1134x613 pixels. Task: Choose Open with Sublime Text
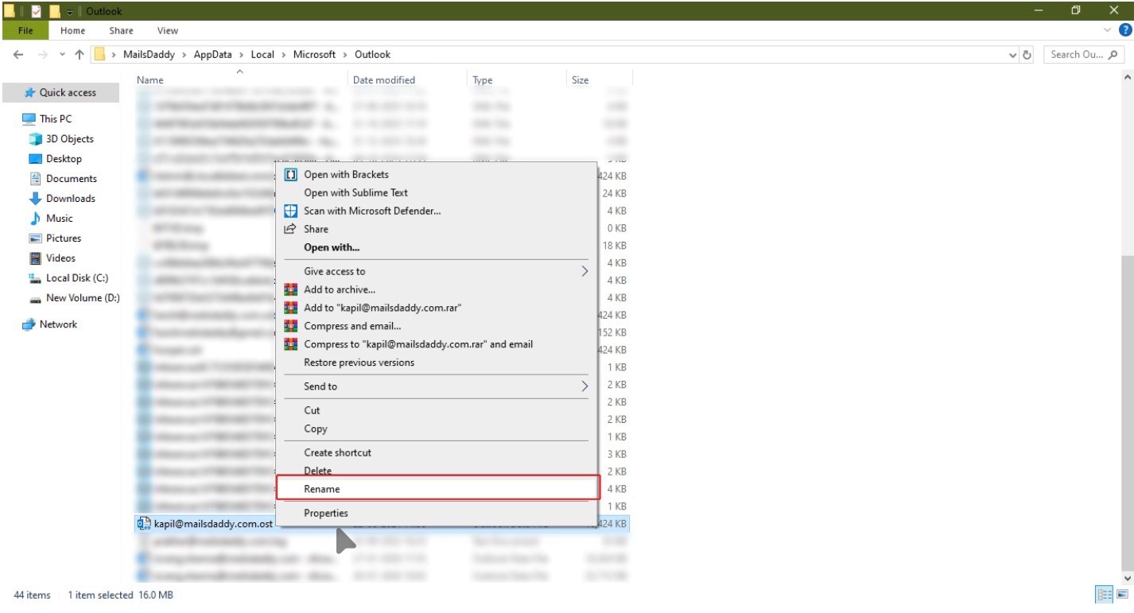pyautogui.click(x=436, y=192)
